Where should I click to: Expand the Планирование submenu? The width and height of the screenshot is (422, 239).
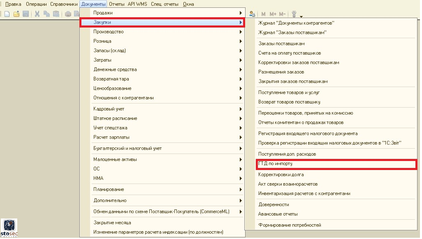click(x=162, y=190)
